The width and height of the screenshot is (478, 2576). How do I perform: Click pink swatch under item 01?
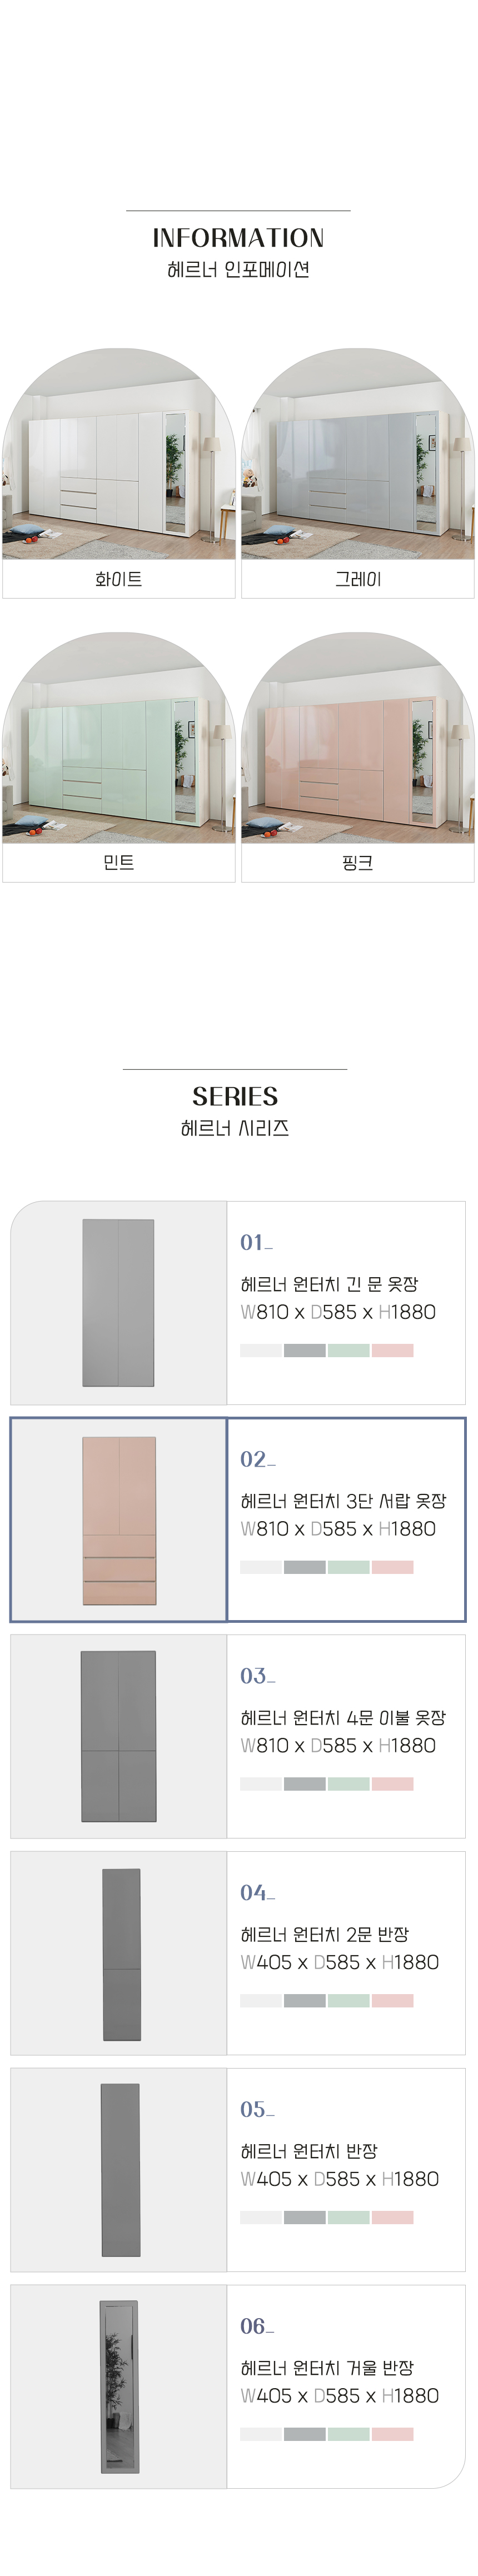tap(392, 1350)
